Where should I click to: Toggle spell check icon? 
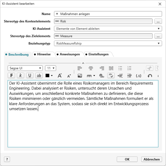coord(111,76)
